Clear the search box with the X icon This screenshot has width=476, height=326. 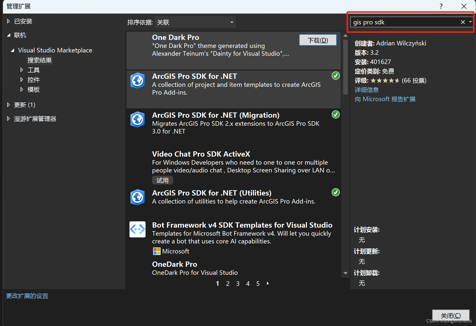pyautogui.click(x=463, y=22)
